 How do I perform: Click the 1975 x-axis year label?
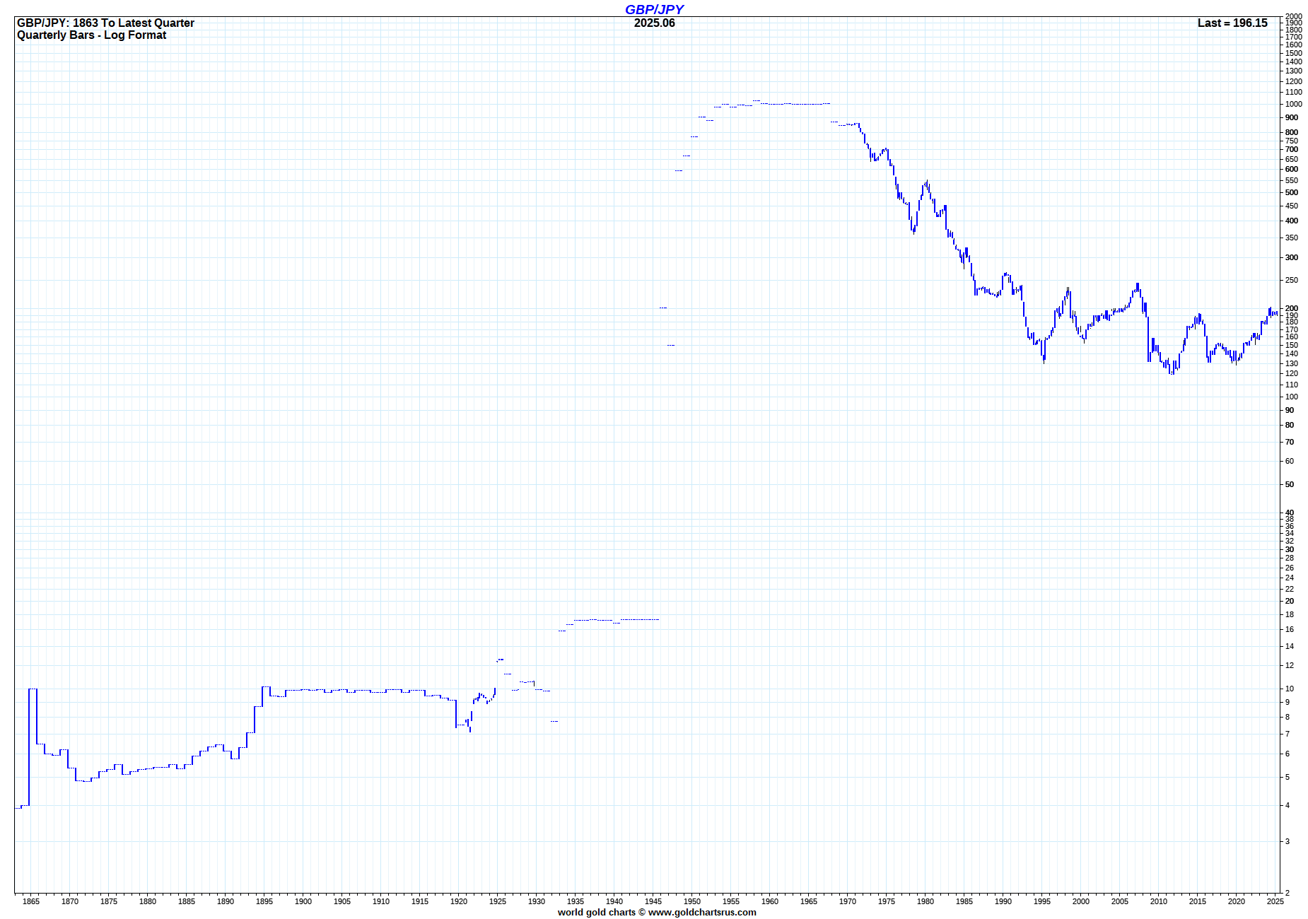click(887, 901)
